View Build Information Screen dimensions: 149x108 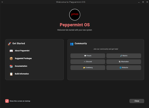tap(22, 74)
